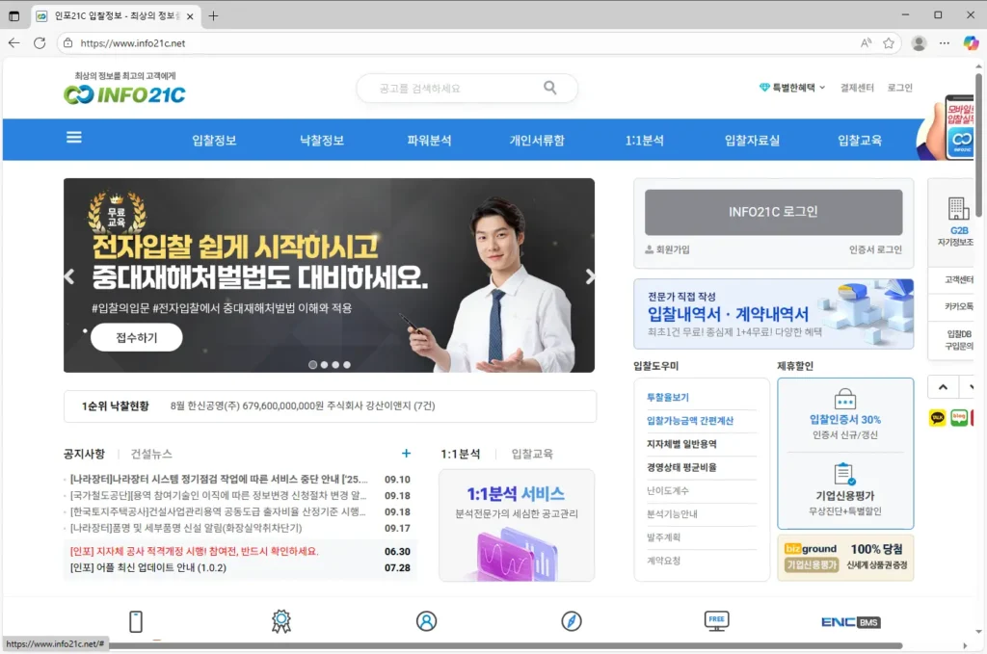Click the INFO21C 로그인 button

(773, 212)
